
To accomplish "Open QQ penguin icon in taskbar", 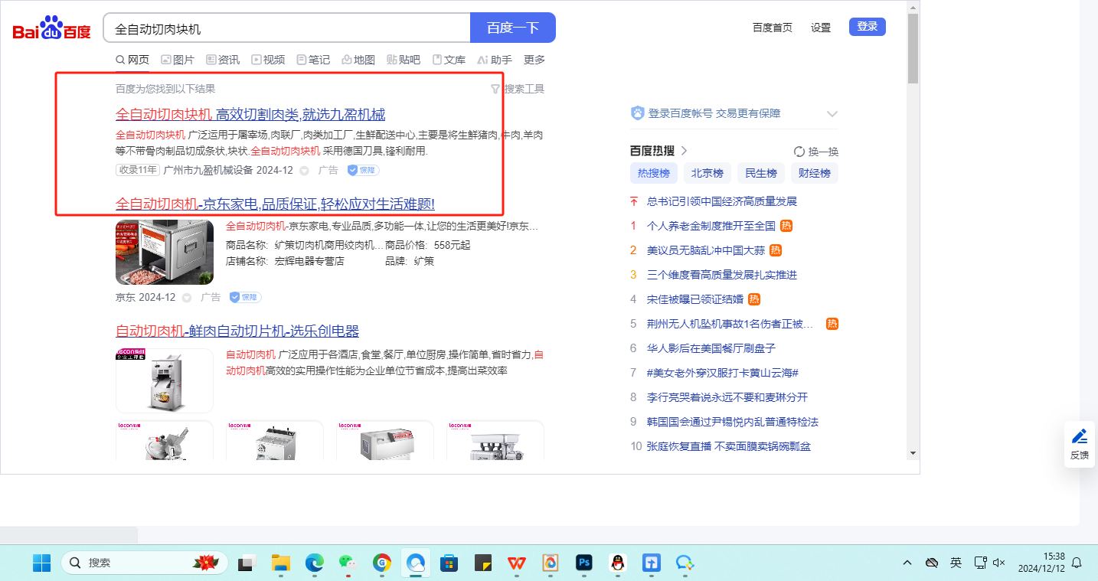I will coord(618,563).
